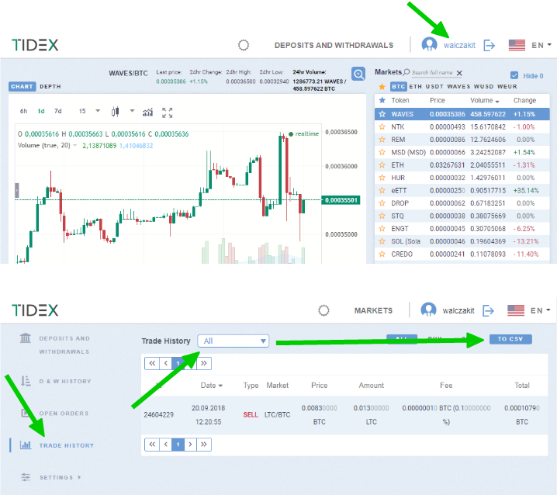Click candlestick chart style icon
The width and height of the screenshot is (557, 495).
point(115,111)
